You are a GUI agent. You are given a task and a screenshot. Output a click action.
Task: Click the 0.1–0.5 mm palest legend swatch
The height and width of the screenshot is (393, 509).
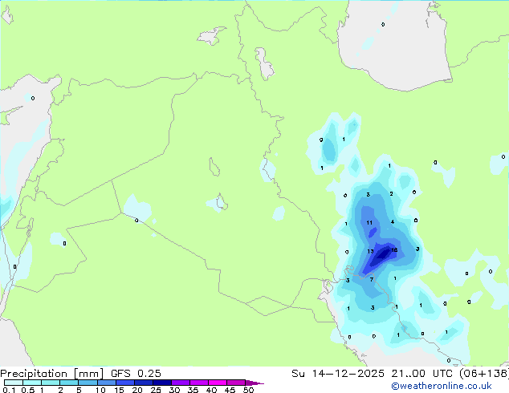tap(14, 383)
